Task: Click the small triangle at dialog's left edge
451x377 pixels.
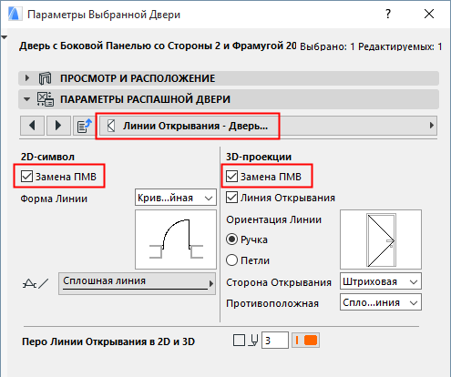Action: [4, 37]
